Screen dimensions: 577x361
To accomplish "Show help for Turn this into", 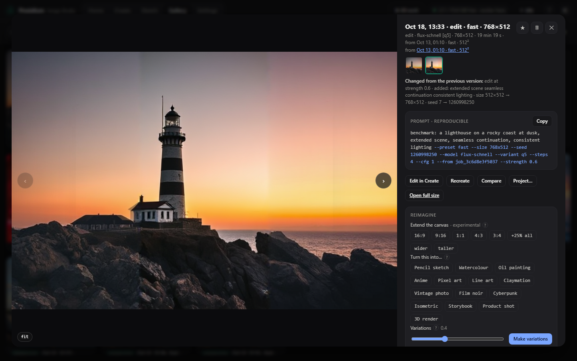I will (x=447, y=258).
